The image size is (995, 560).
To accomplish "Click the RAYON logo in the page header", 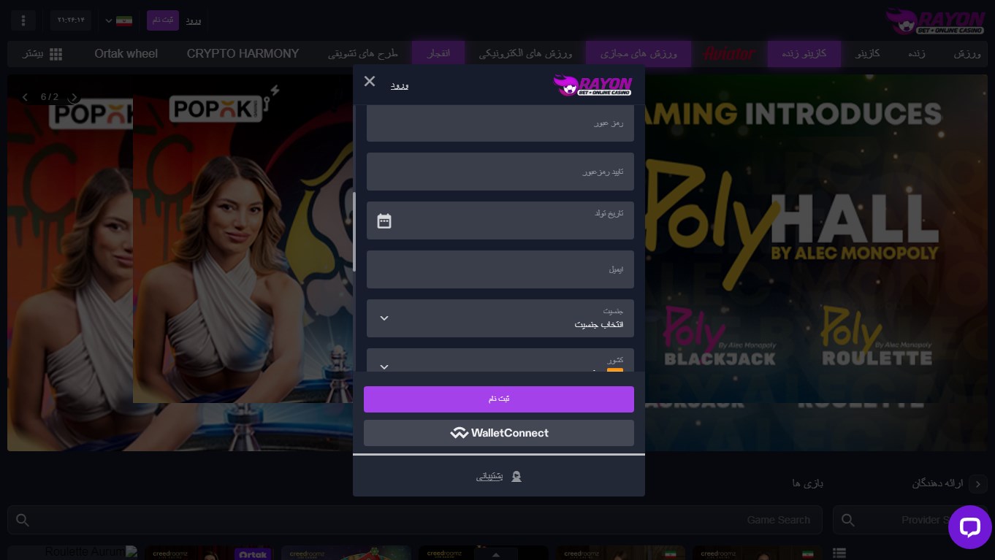I will 936,21.
